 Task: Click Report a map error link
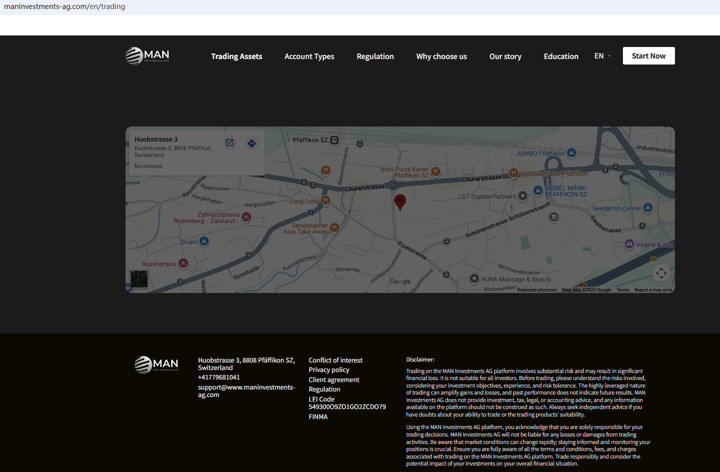[x=653, y=290]
